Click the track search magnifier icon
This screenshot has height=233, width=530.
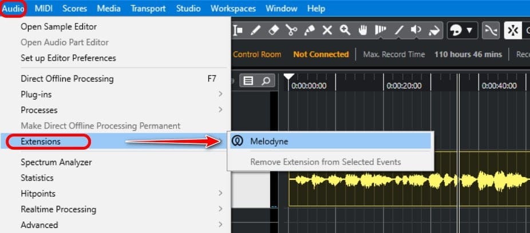[266, 81]
